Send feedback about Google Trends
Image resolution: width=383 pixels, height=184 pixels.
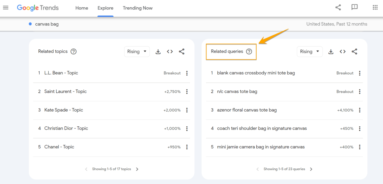(354, 7)
